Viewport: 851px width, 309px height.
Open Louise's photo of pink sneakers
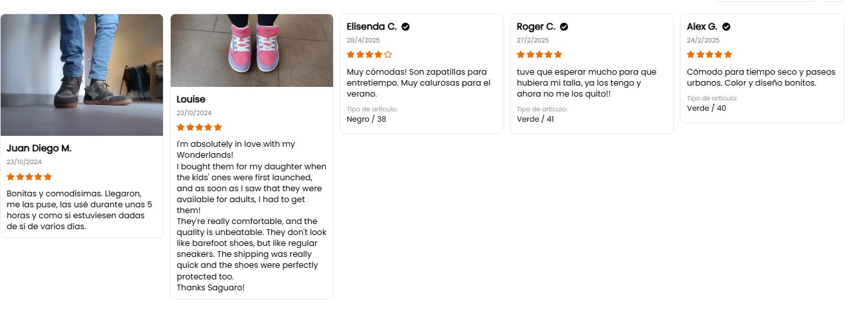pos(252,50)
